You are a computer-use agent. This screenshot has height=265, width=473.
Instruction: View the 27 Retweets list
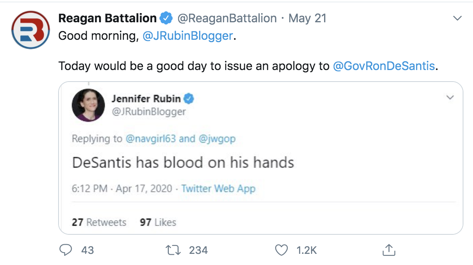(99, 222)
